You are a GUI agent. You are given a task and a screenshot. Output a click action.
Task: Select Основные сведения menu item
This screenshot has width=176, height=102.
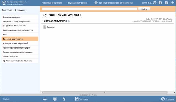[x=20, y=17]
